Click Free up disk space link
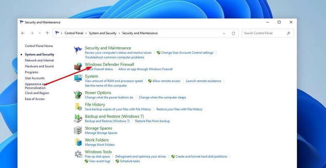The height and width of the screenshot is (168, 326). point(97,157)
